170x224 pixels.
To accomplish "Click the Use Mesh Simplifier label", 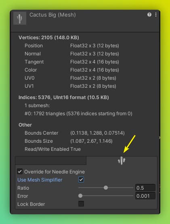I will pos(40,180).
